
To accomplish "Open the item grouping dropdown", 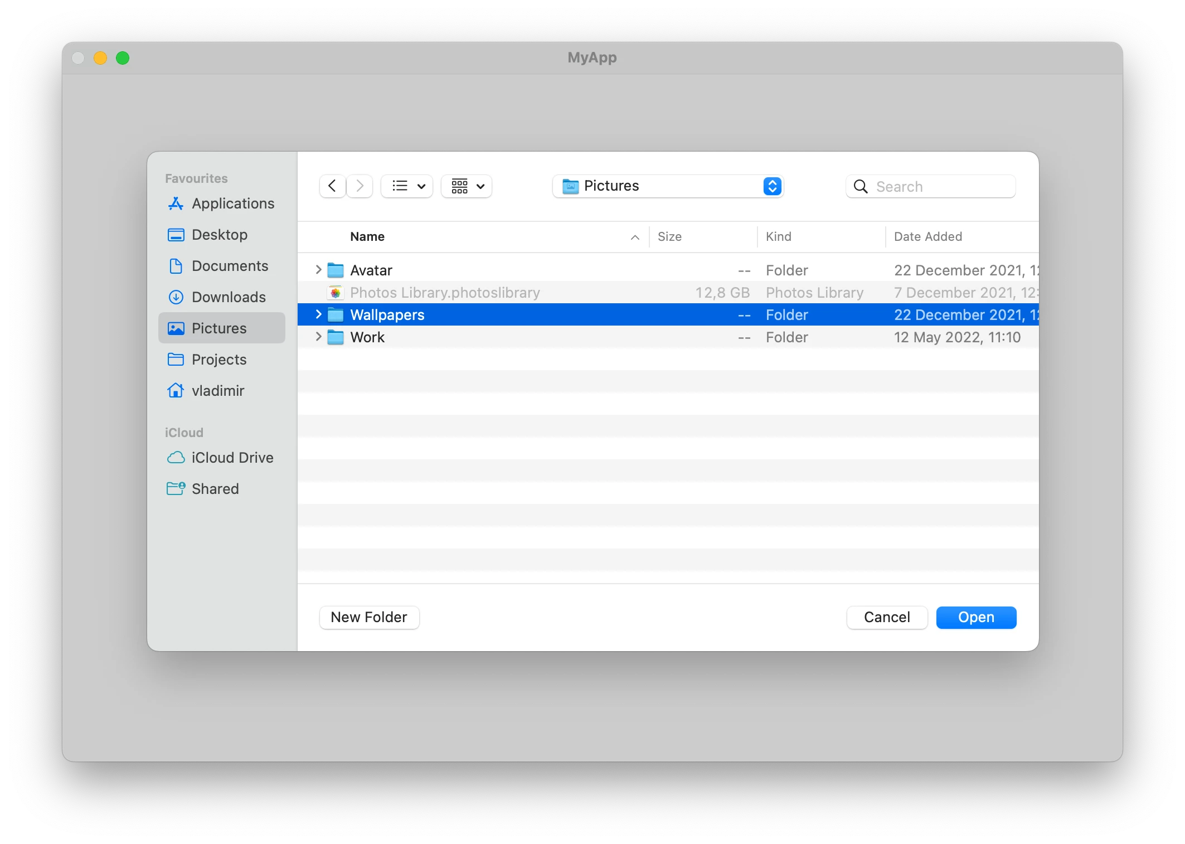I will coord(466,186).
